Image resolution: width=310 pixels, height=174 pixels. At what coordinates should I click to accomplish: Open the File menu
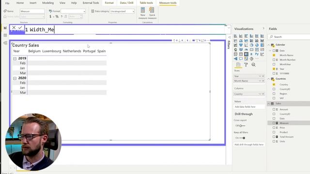point(7,3)
